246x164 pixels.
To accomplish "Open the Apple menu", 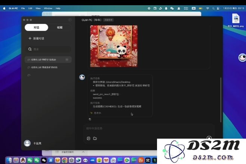I will [4, 9].
